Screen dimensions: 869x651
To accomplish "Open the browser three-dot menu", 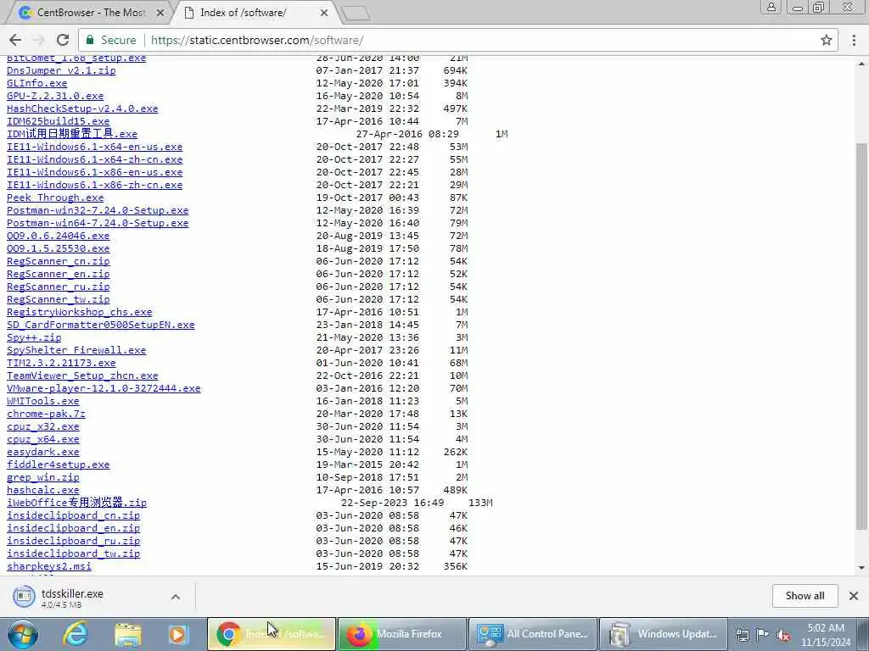I will (854, 40).
